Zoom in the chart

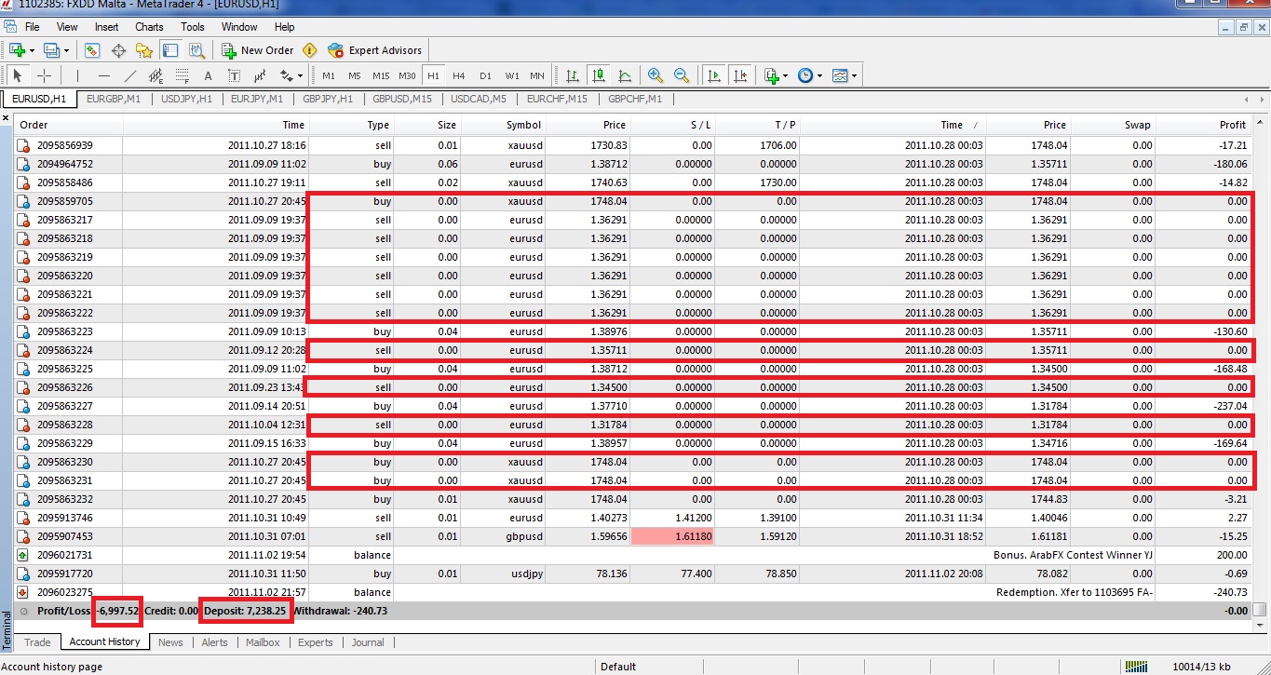click(656, 75)
